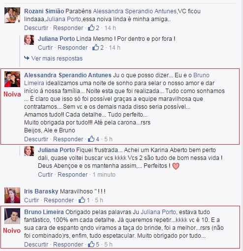Open Rozani Simião's profile name link
This screenshot has height=251, width=243.
44,11
